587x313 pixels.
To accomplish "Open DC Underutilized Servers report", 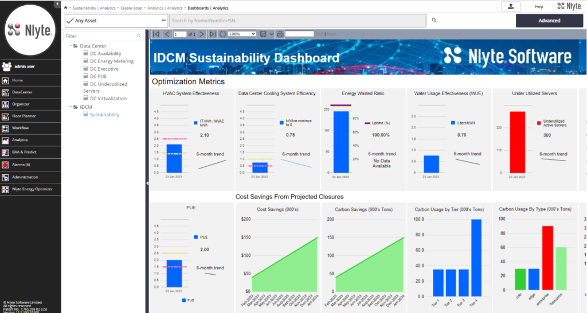I will [x=105, y=87].
